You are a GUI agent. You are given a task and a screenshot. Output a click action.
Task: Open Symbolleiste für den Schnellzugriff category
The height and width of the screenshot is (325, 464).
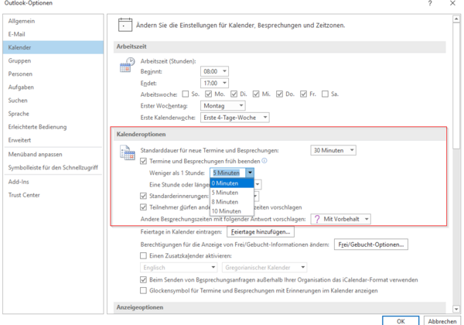click(53, 168)
